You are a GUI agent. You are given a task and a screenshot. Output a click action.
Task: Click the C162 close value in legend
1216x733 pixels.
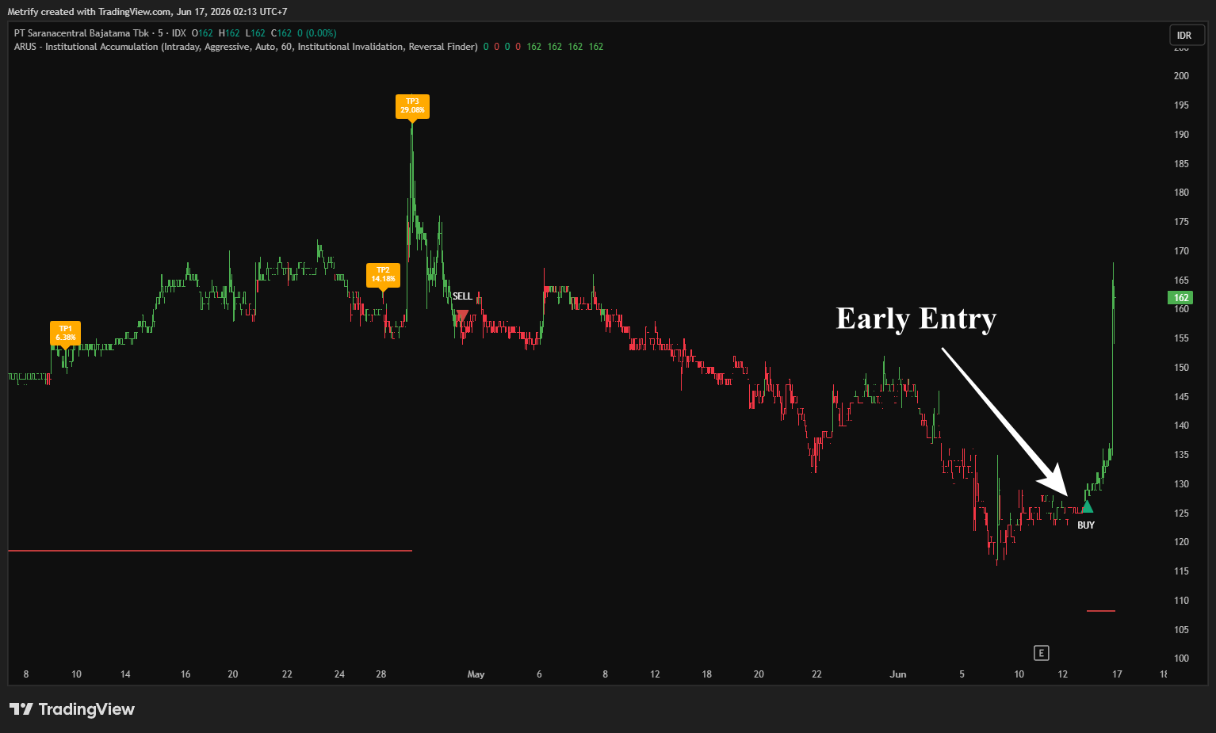click(x=281, y=33)
